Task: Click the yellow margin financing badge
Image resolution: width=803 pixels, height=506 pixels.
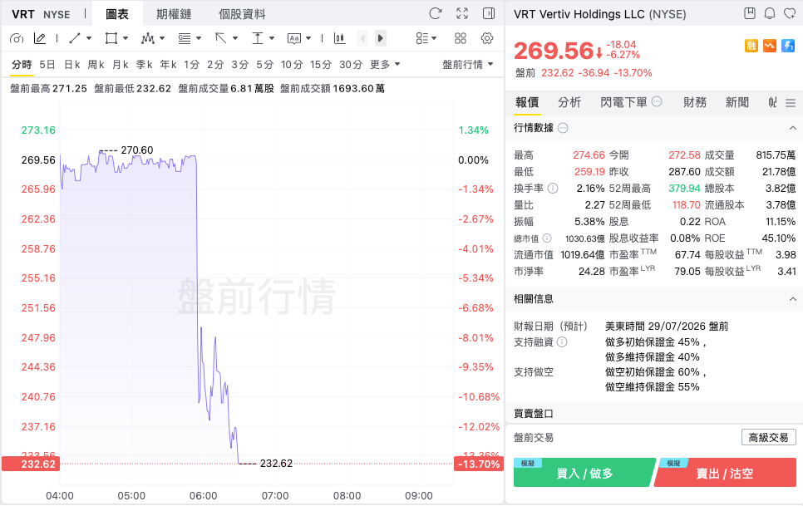Action: (x=751, y=46)
